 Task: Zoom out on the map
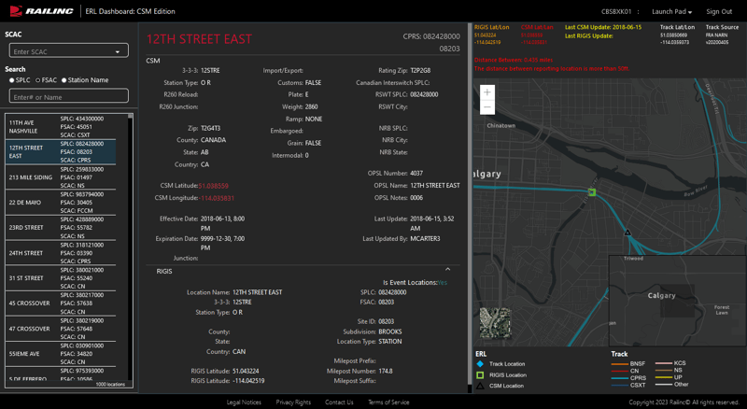486,106
